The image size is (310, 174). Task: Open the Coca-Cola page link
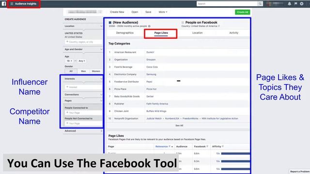pos(152,67)
